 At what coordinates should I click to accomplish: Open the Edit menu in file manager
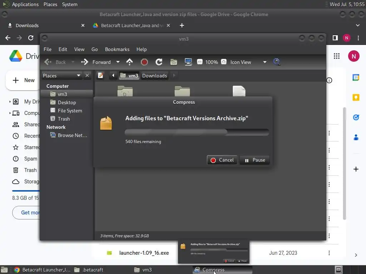(x=63, y=49)
